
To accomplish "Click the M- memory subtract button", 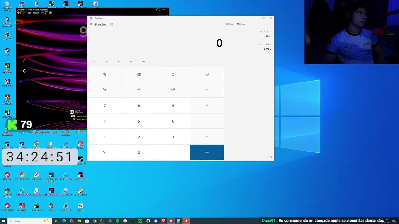I will 131,62.
